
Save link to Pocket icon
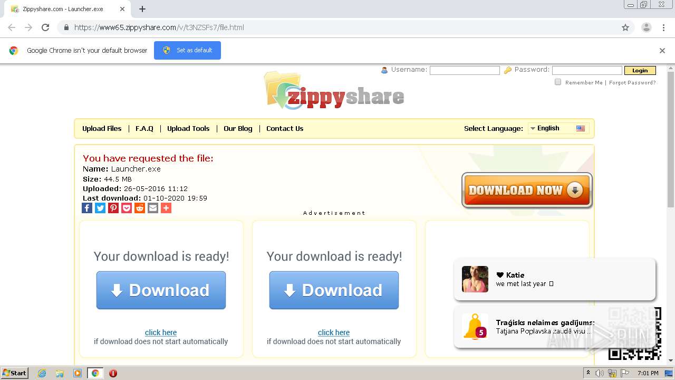(127, 208)
